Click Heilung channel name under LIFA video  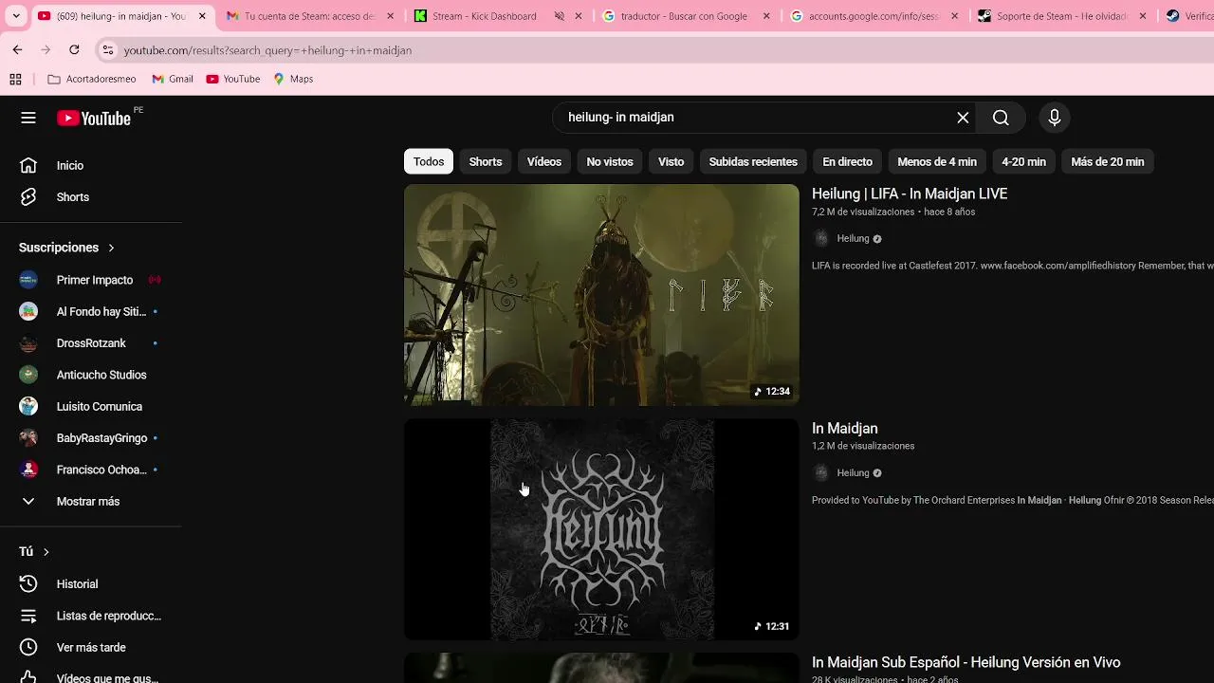click(x=853, y=238)
